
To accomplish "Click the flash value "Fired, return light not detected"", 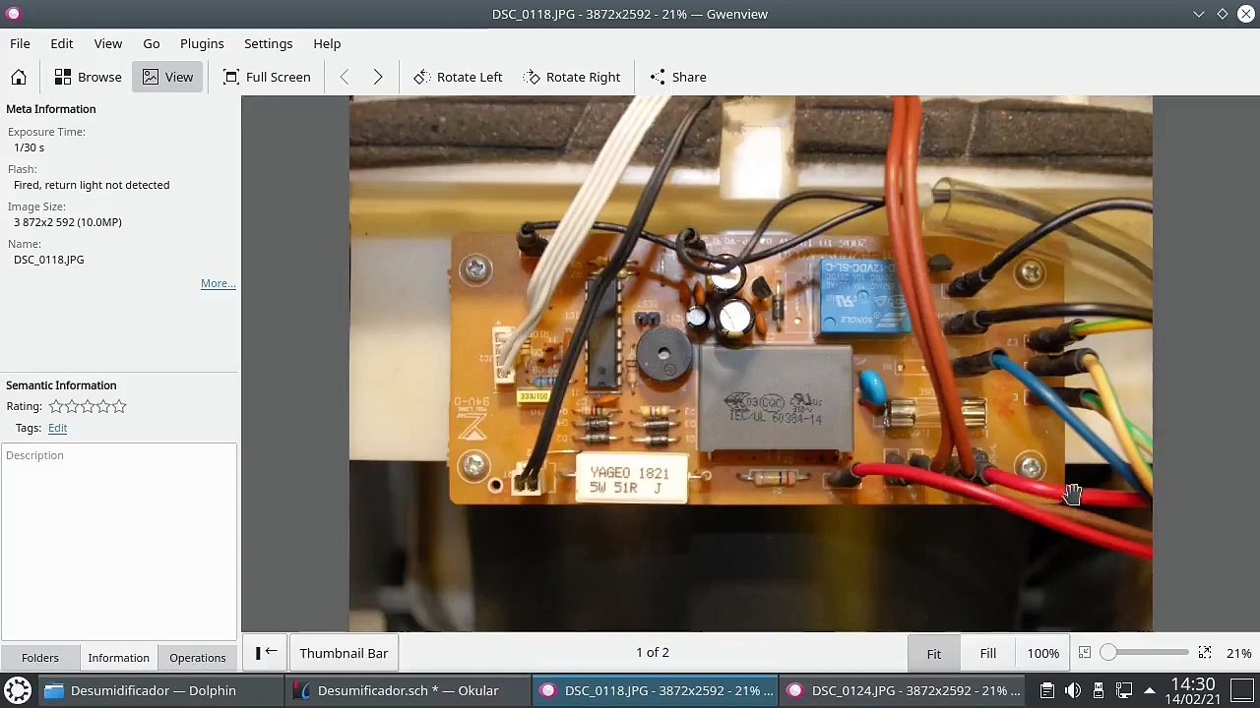I will click(x=92, y=185).
